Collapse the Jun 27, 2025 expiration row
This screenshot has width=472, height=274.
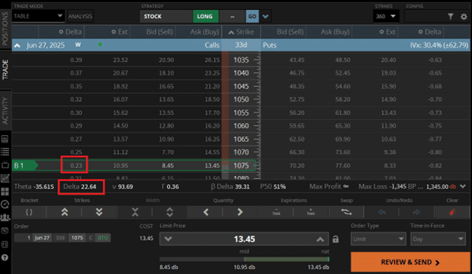[17, 45]
